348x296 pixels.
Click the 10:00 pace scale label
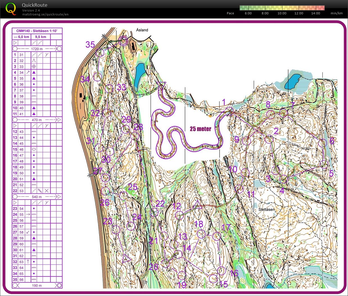click(x=282, y=13)
